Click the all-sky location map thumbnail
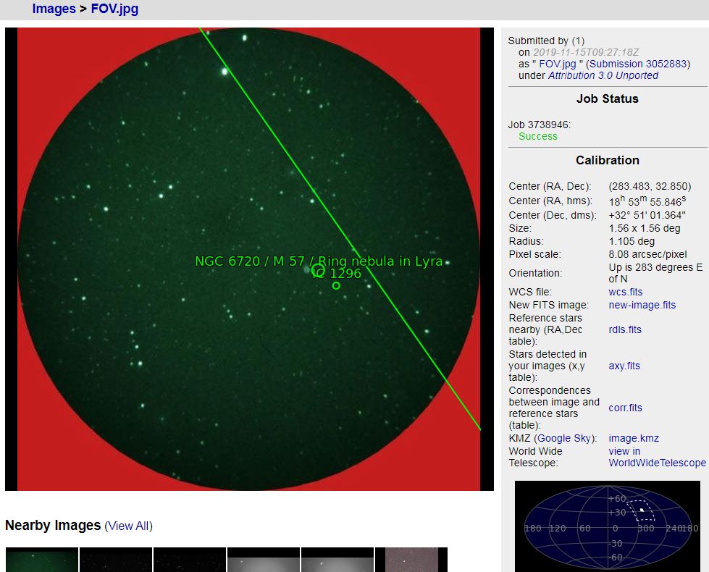 click(607, 526)
